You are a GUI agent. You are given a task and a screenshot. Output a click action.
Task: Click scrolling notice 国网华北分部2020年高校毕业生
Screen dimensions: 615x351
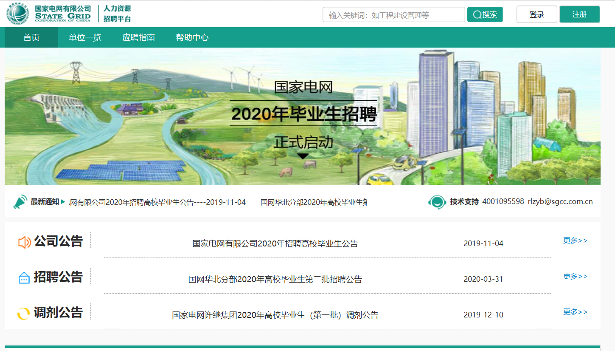314,202
